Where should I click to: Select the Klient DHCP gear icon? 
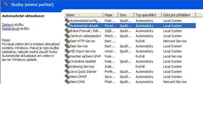[67, 77]
